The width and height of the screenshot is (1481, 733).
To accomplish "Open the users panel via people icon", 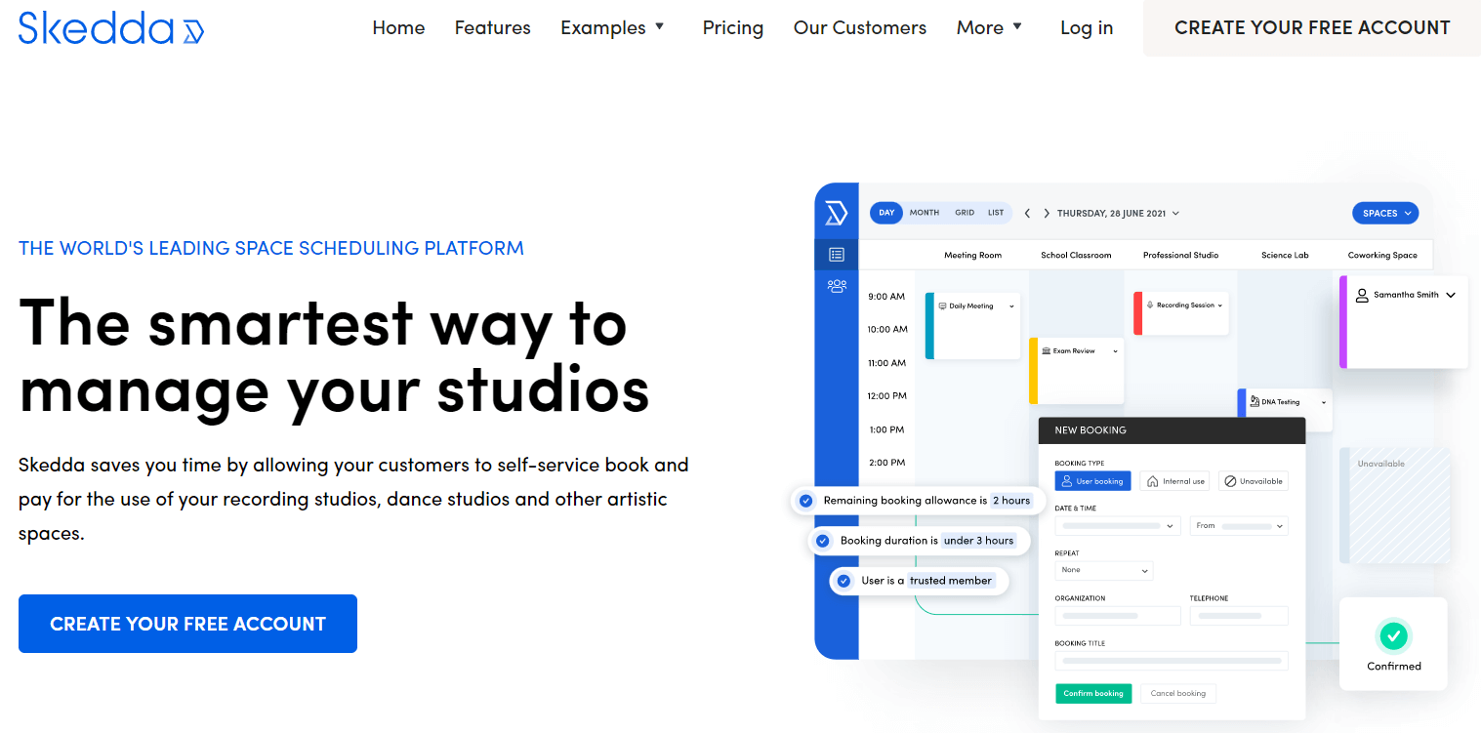I will [x=837, y=286].
